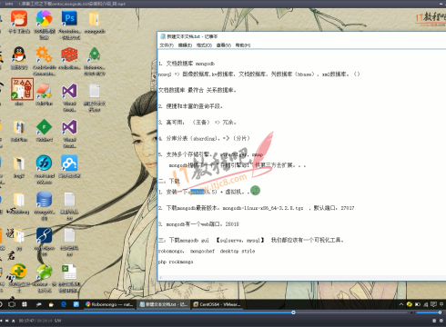This screenshot has height=327, width=446.
Task: Switch to the Robomongo taskbar window
Action: click(x=109, y=304)
